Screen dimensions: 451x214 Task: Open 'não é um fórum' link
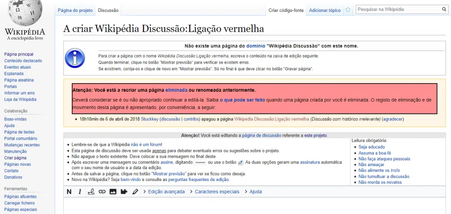pyautogui.click(x=146, y=145)
